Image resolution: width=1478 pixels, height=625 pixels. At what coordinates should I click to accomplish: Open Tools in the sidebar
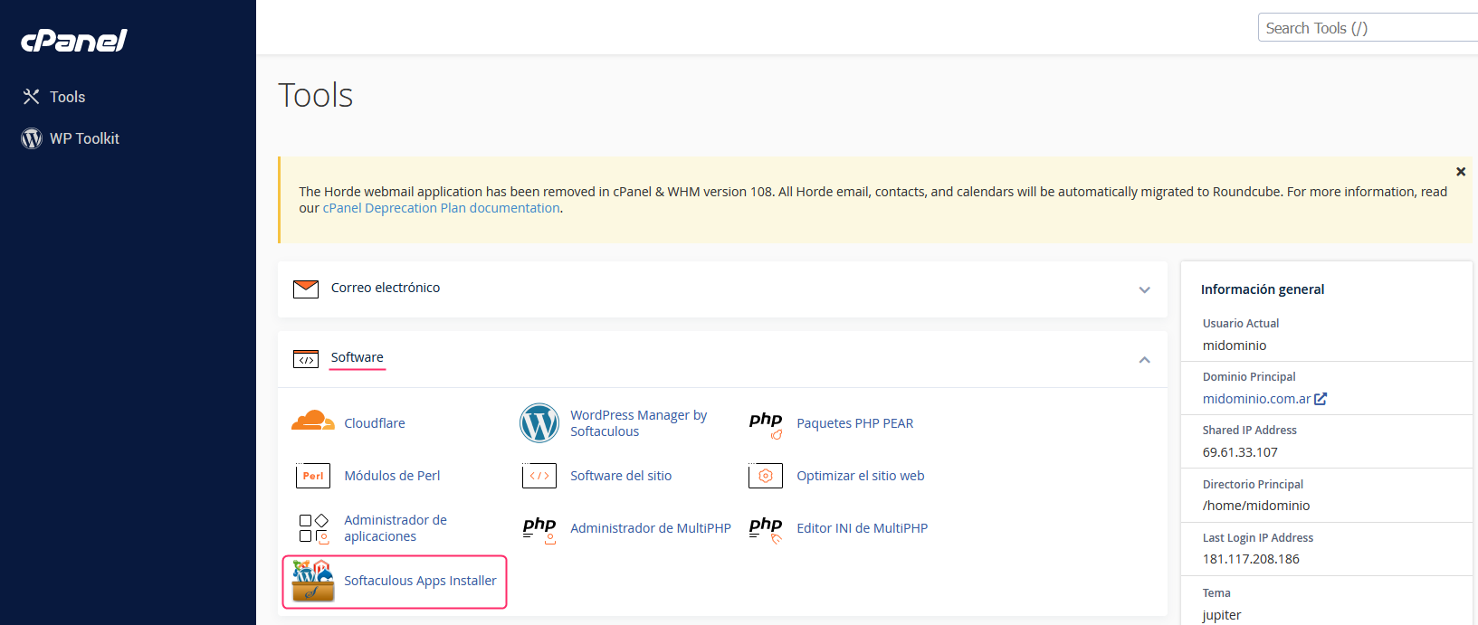click(x=67, y=97)
